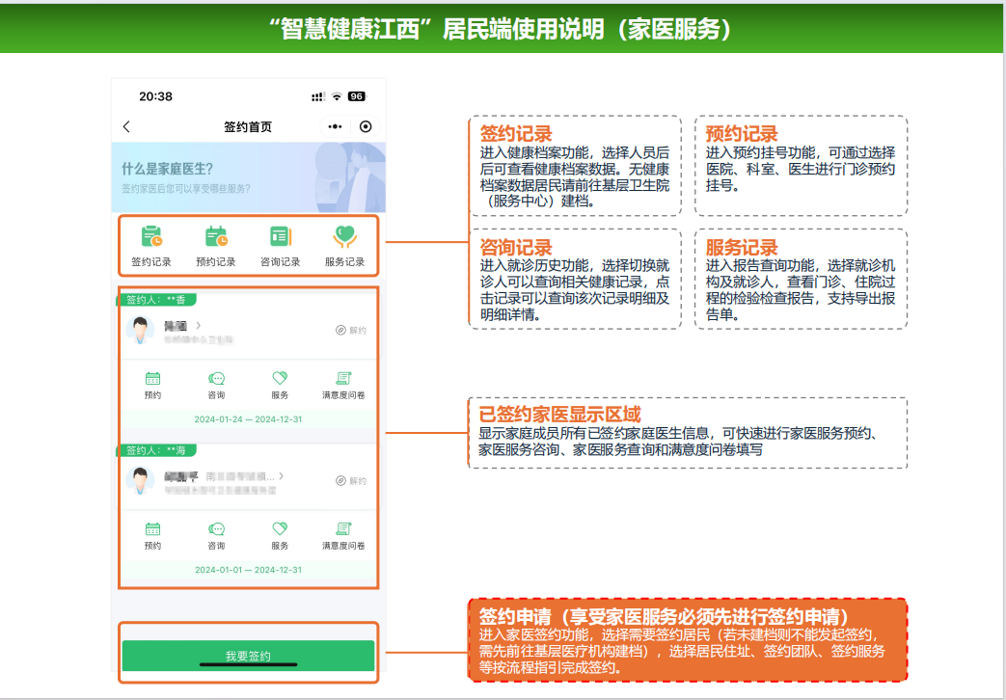The width and height of the screenshot is (1006, 700).
Task: Tap 预约 icon under signer **海
Action: (152, 529)
